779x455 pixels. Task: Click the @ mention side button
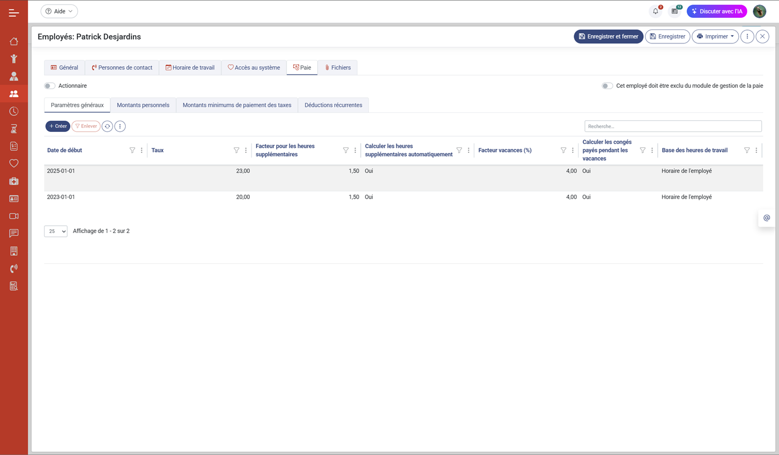(766, 218)
